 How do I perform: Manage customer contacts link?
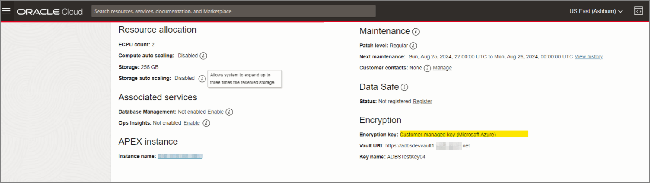(442, 68)
